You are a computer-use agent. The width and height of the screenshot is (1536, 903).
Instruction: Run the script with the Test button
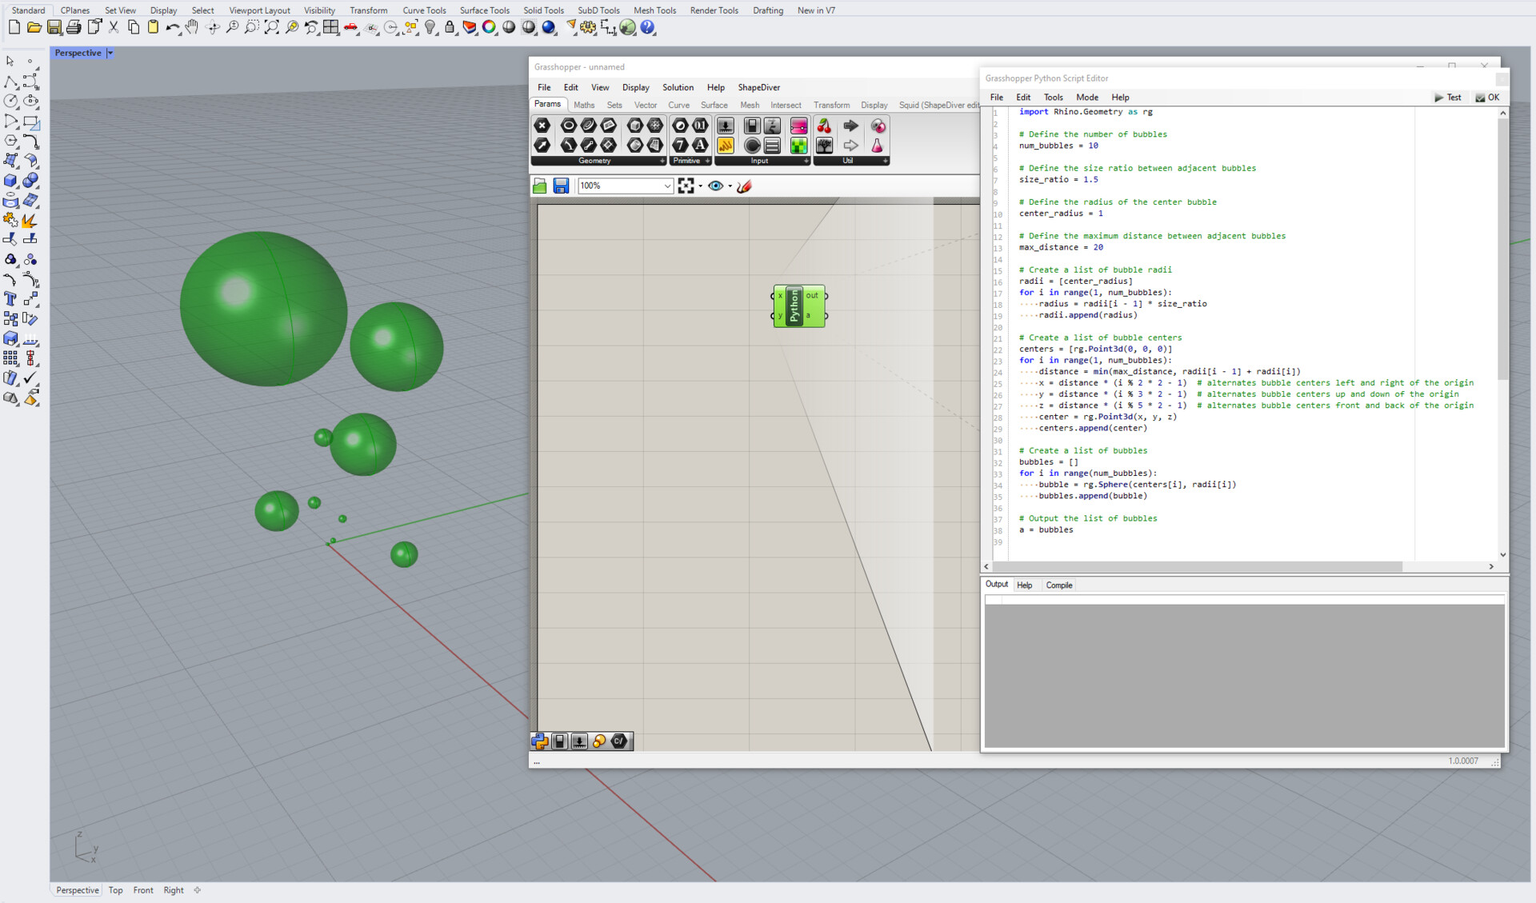(x=1448, y=98)
